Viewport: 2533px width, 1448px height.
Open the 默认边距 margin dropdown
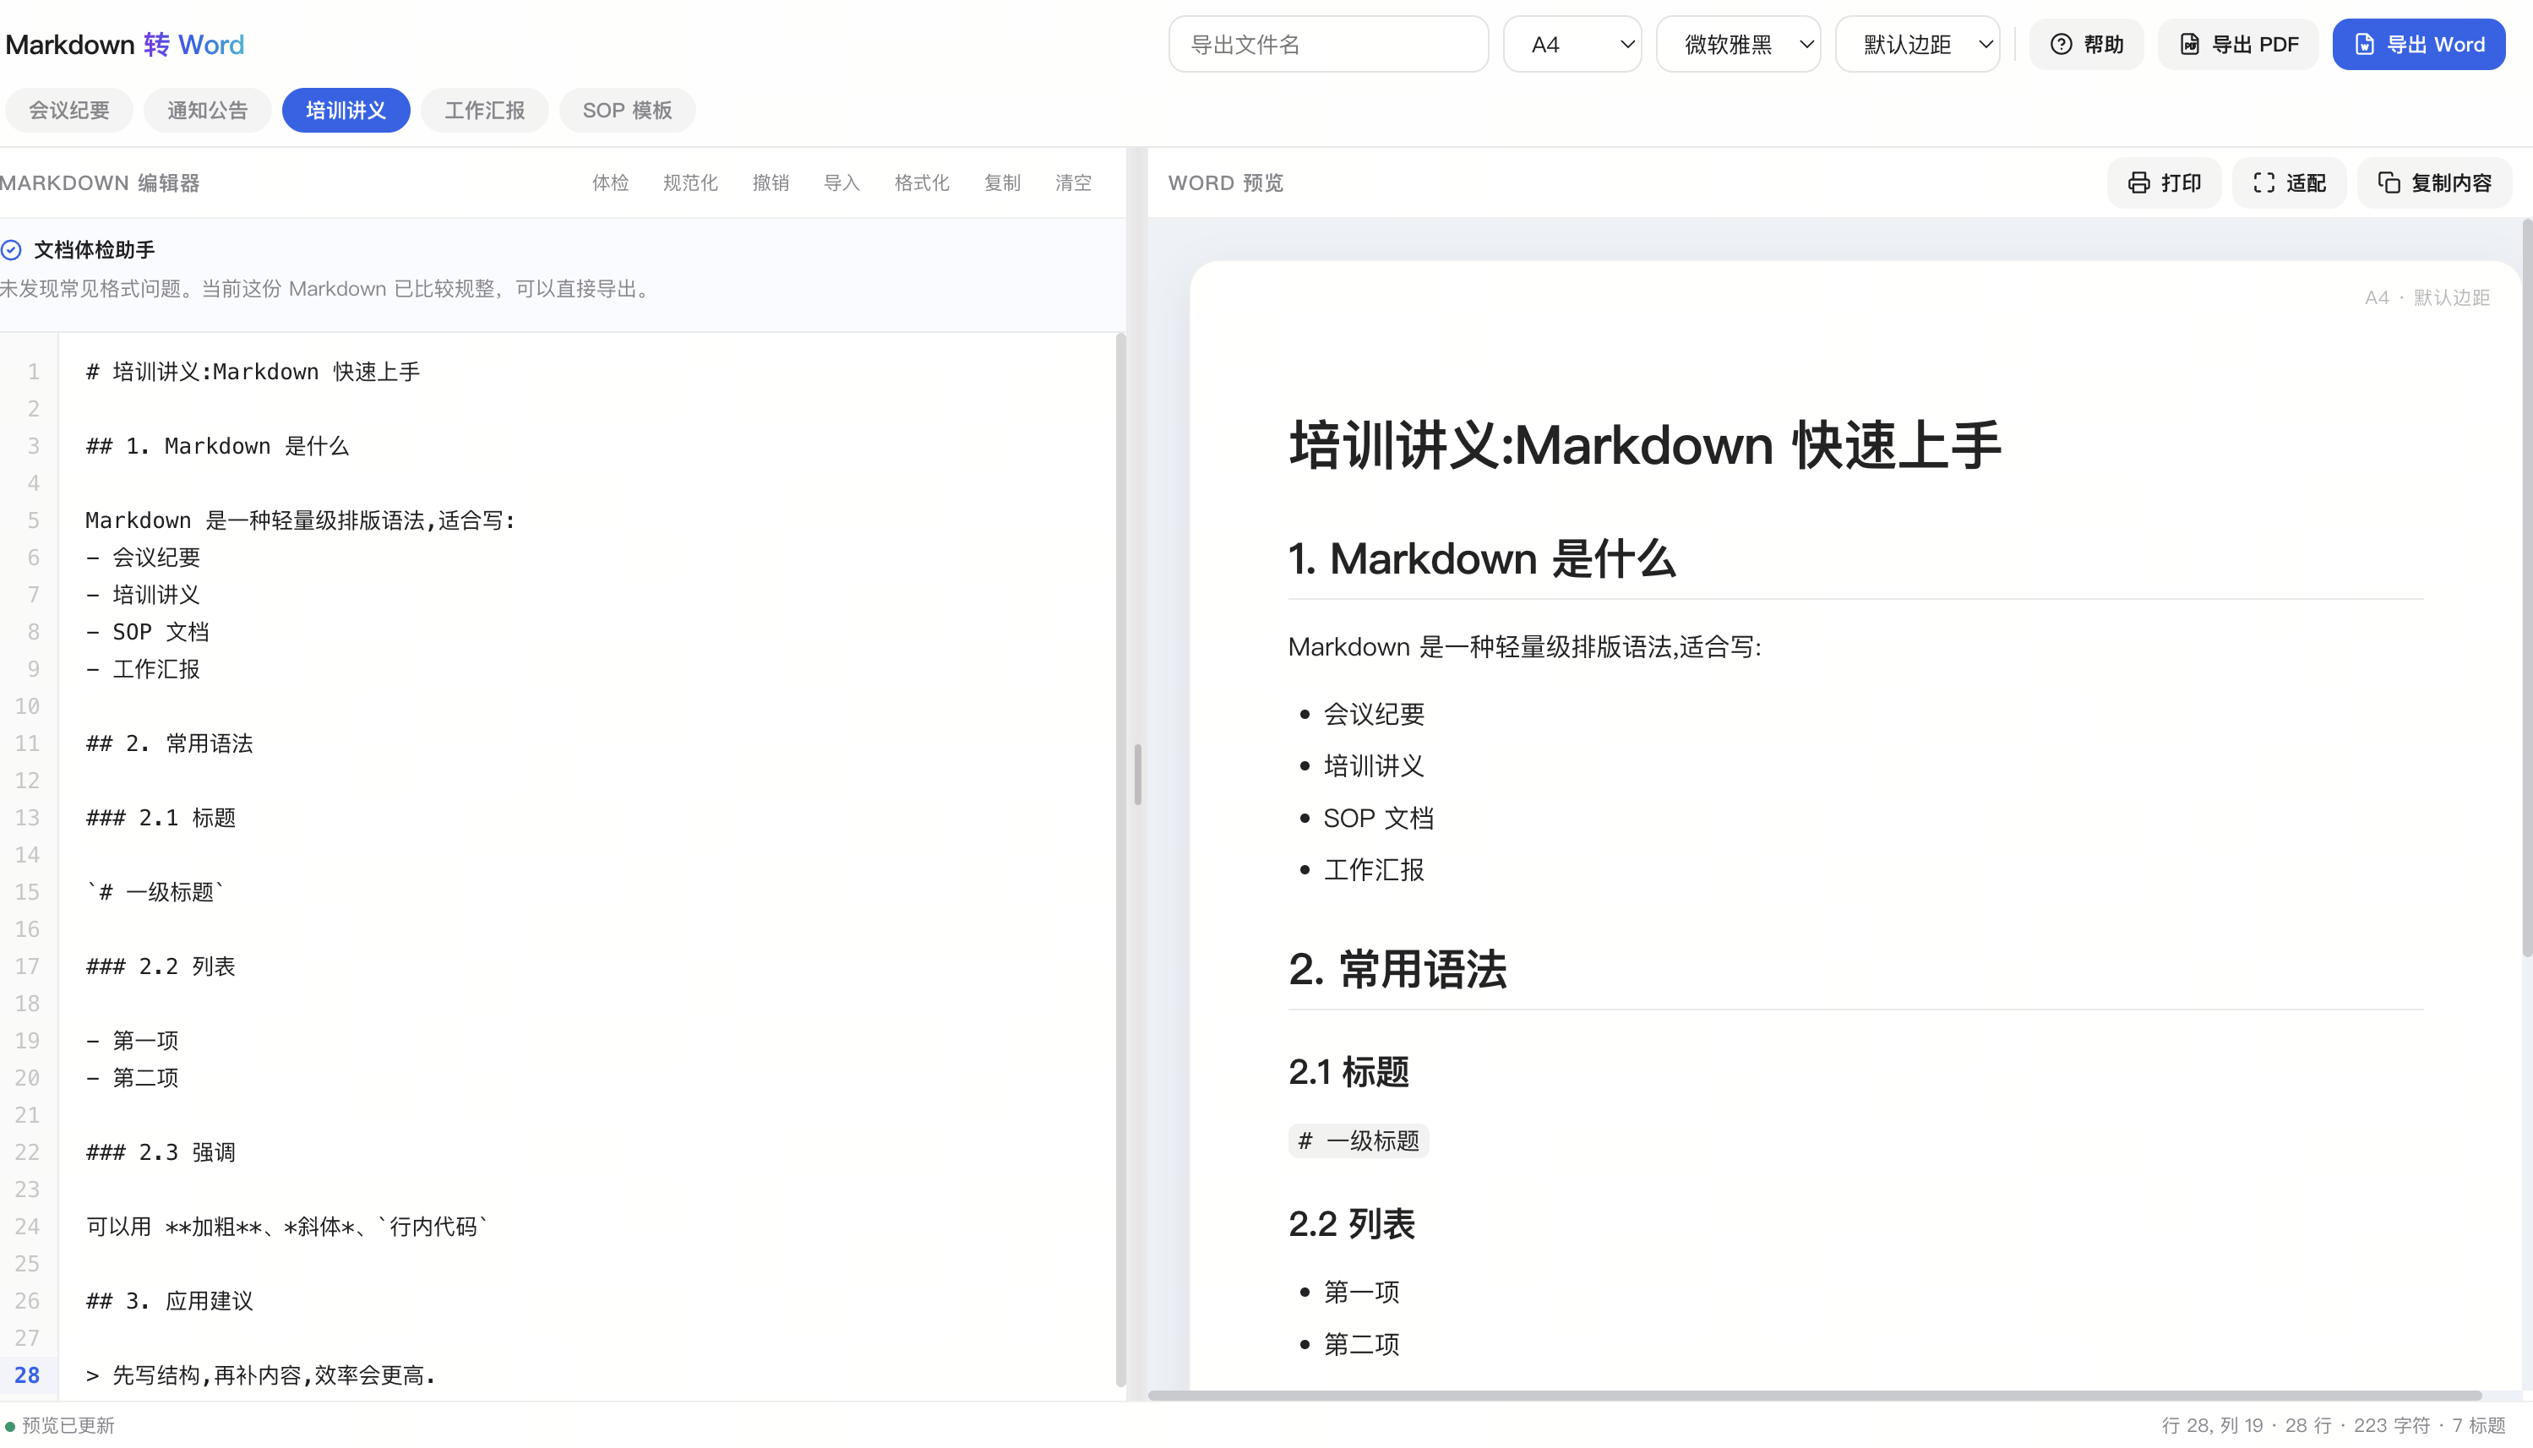pos(1916,45)
